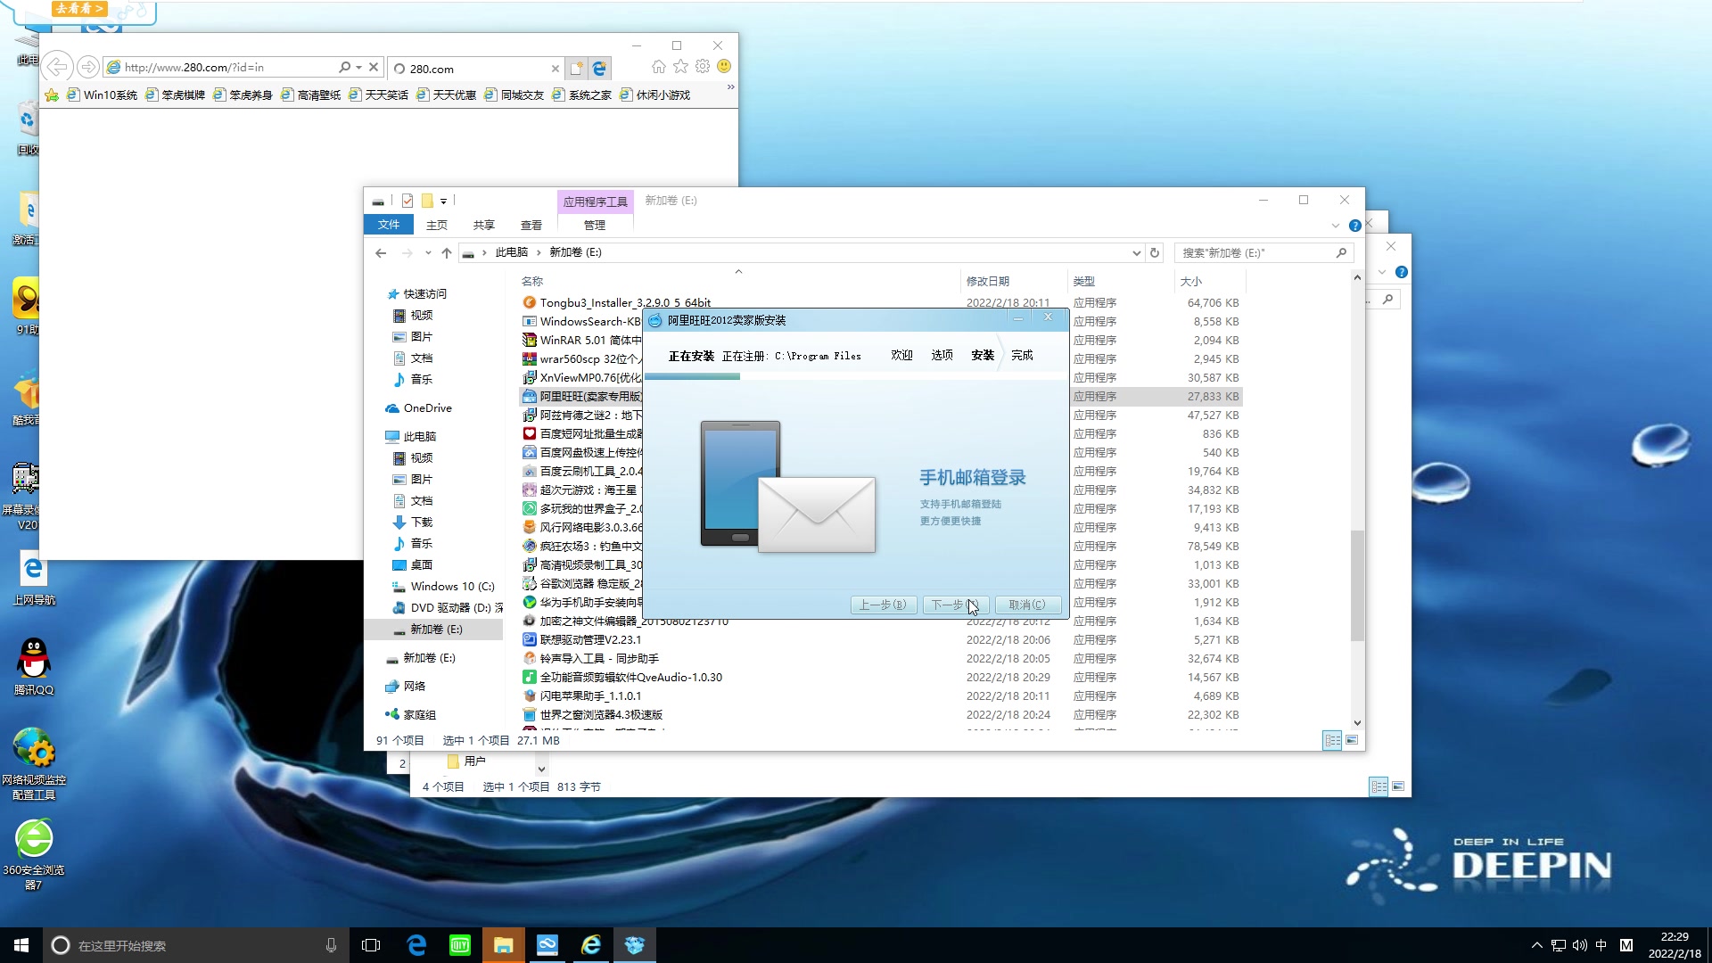1712x963 pixels.
Task: Go up one folder level in Explorer
Action: click(447, 253)
